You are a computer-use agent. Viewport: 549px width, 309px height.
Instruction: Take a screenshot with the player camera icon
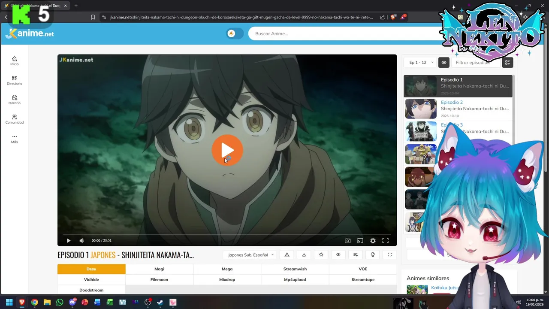point(348,241)
